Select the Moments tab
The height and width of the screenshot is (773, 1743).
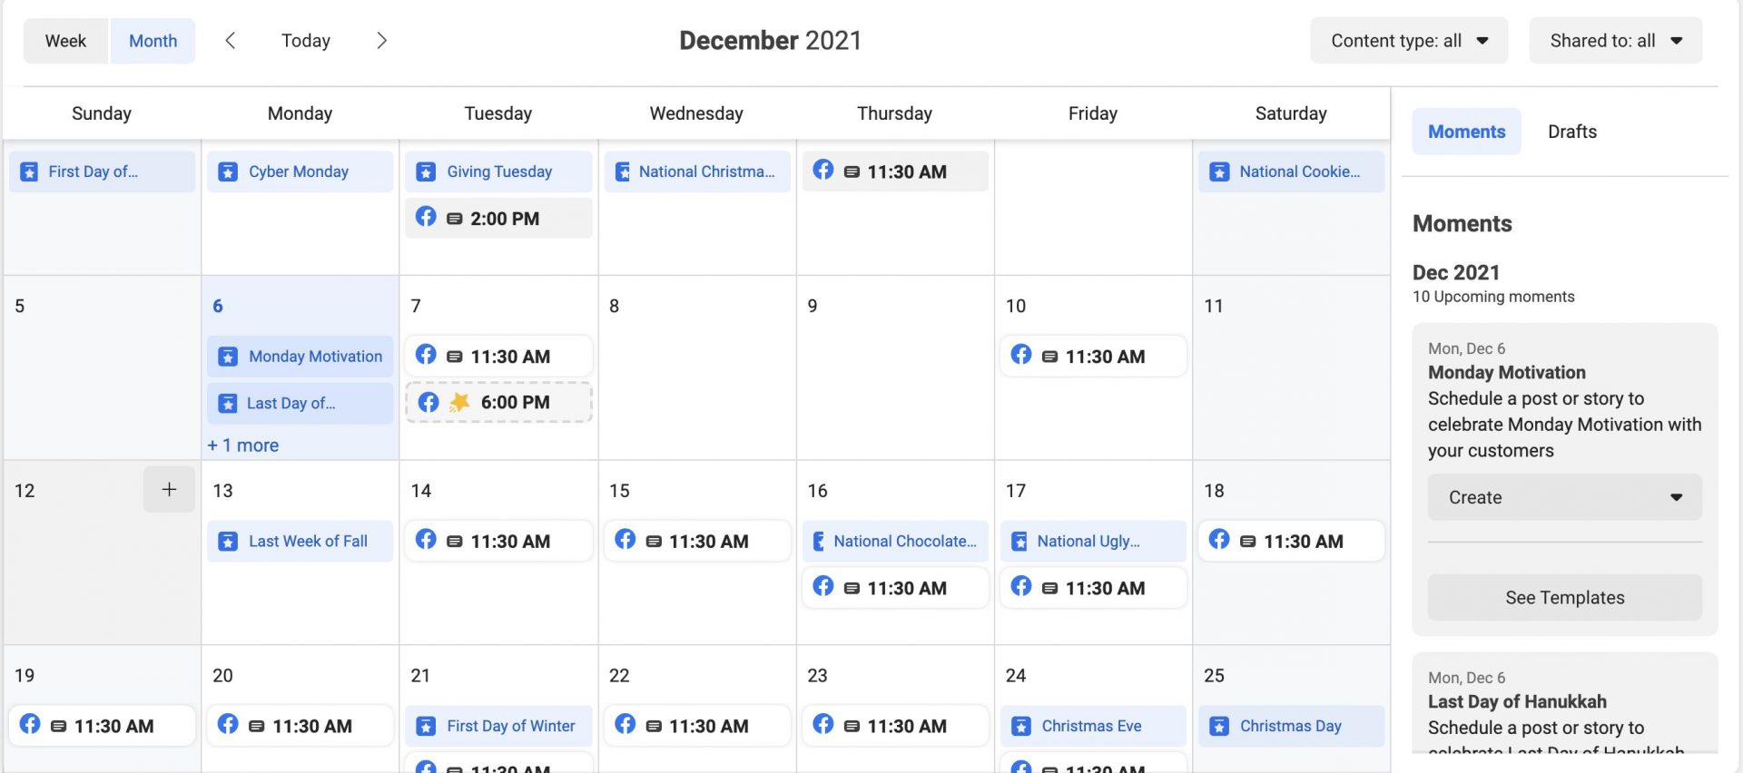1466,132
